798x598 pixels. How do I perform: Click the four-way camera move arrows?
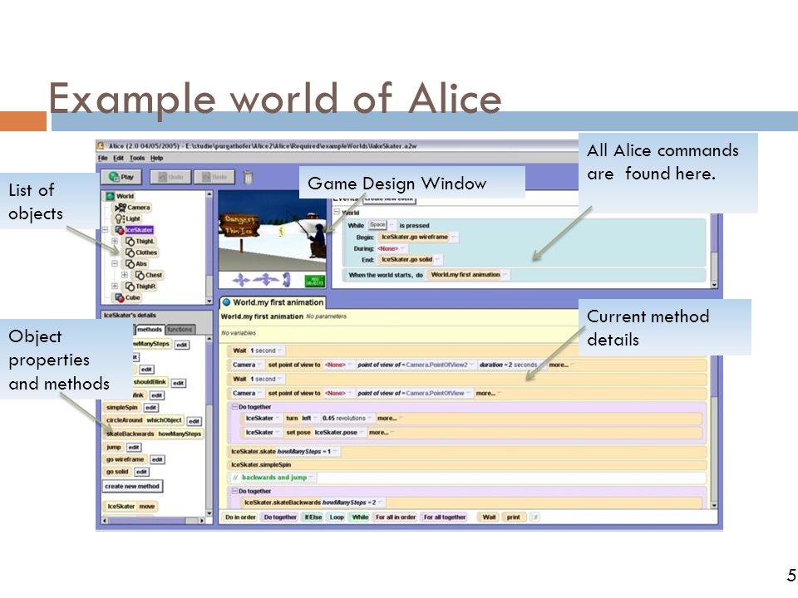(241, 280)
